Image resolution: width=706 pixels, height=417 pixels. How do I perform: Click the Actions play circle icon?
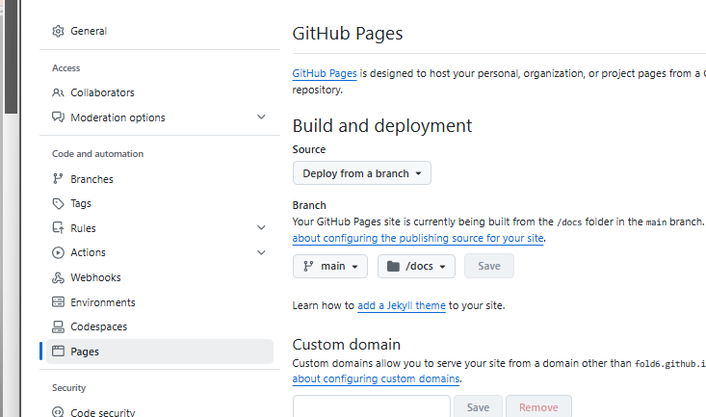(58, 252)
